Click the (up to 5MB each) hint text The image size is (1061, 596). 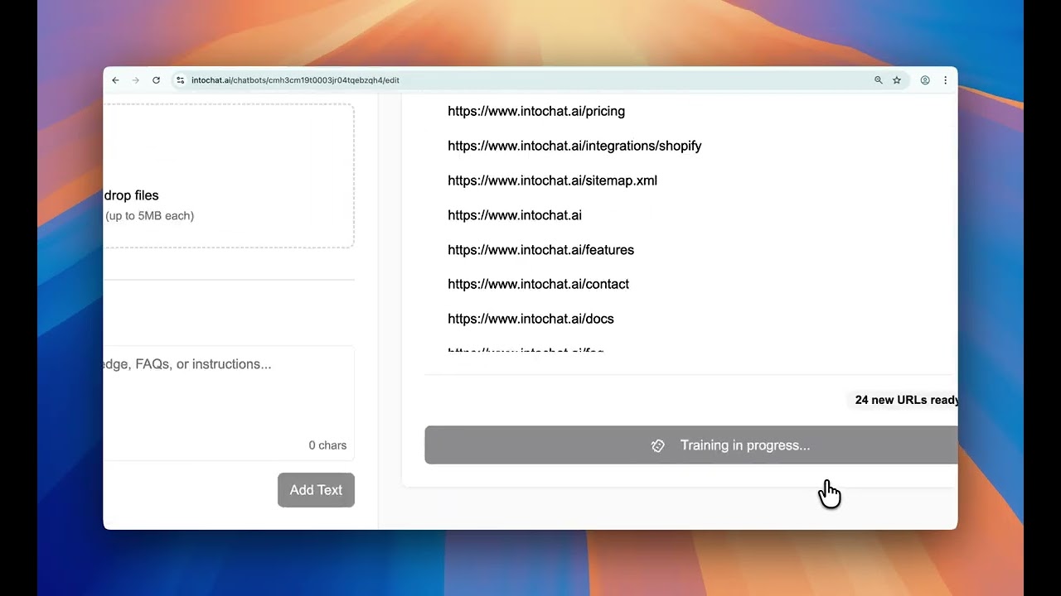tap(149, 216)
